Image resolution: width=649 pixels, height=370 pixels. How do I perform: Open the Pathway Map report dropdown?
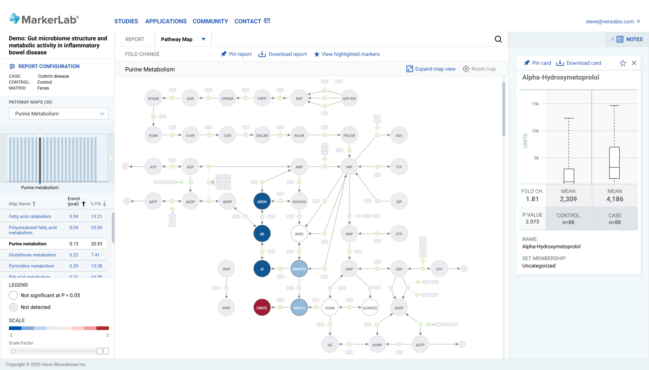point(203,39)
